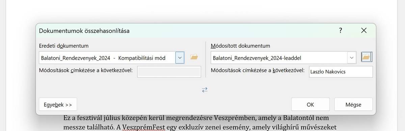Click the word VeszprémFest in the document
Screen dimensions: 405x131
click(143, 127)
